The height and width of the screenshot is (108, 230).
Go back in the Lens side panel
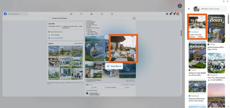pos(189,9)
